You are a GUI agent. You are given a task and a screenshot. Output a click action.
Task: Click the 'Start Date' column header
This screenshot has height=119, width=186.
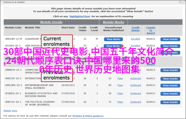click(x=68, y=27)
